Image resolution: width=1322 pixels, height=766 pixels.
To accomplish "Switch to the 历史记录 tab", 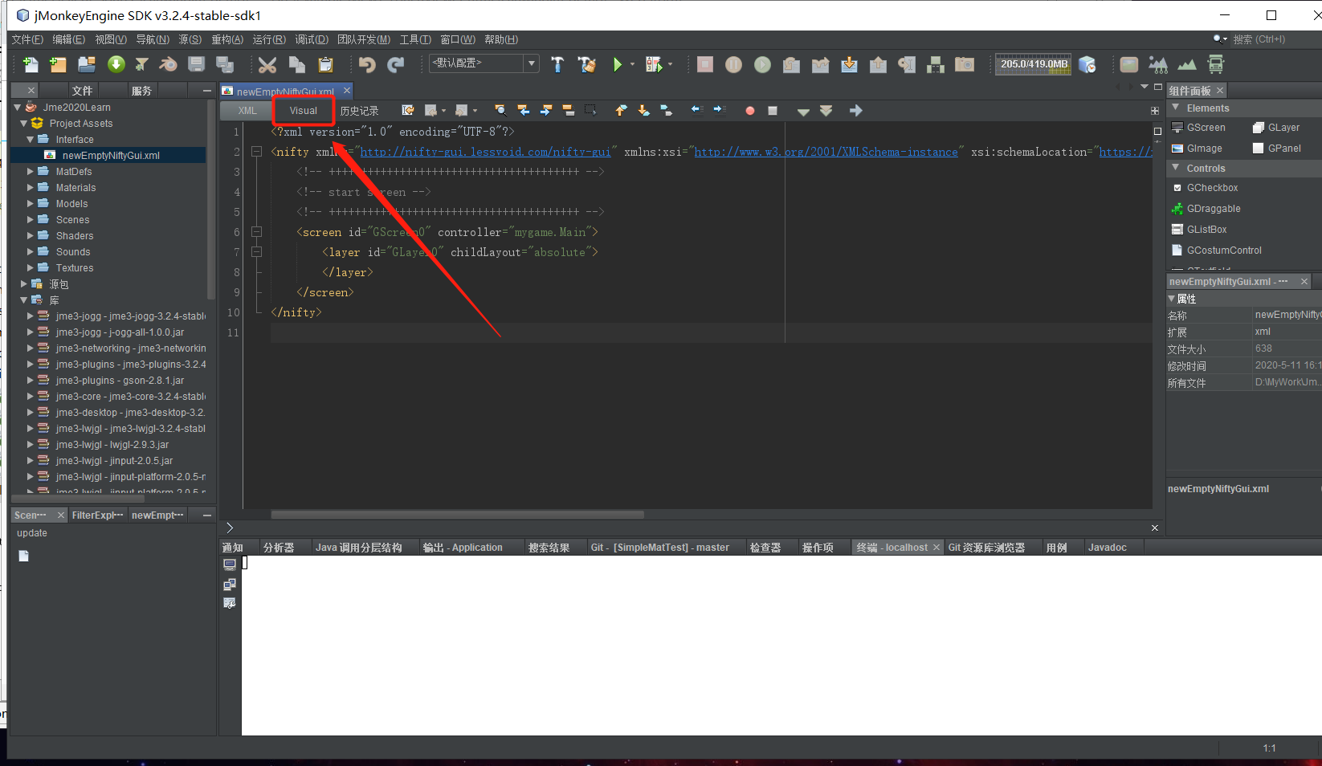I will coord(359,111).
